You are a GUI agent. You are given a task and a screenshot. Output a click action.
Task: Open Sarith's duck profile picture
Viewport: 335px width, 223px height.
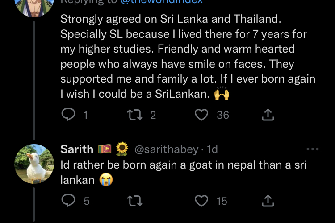point(34,164)
